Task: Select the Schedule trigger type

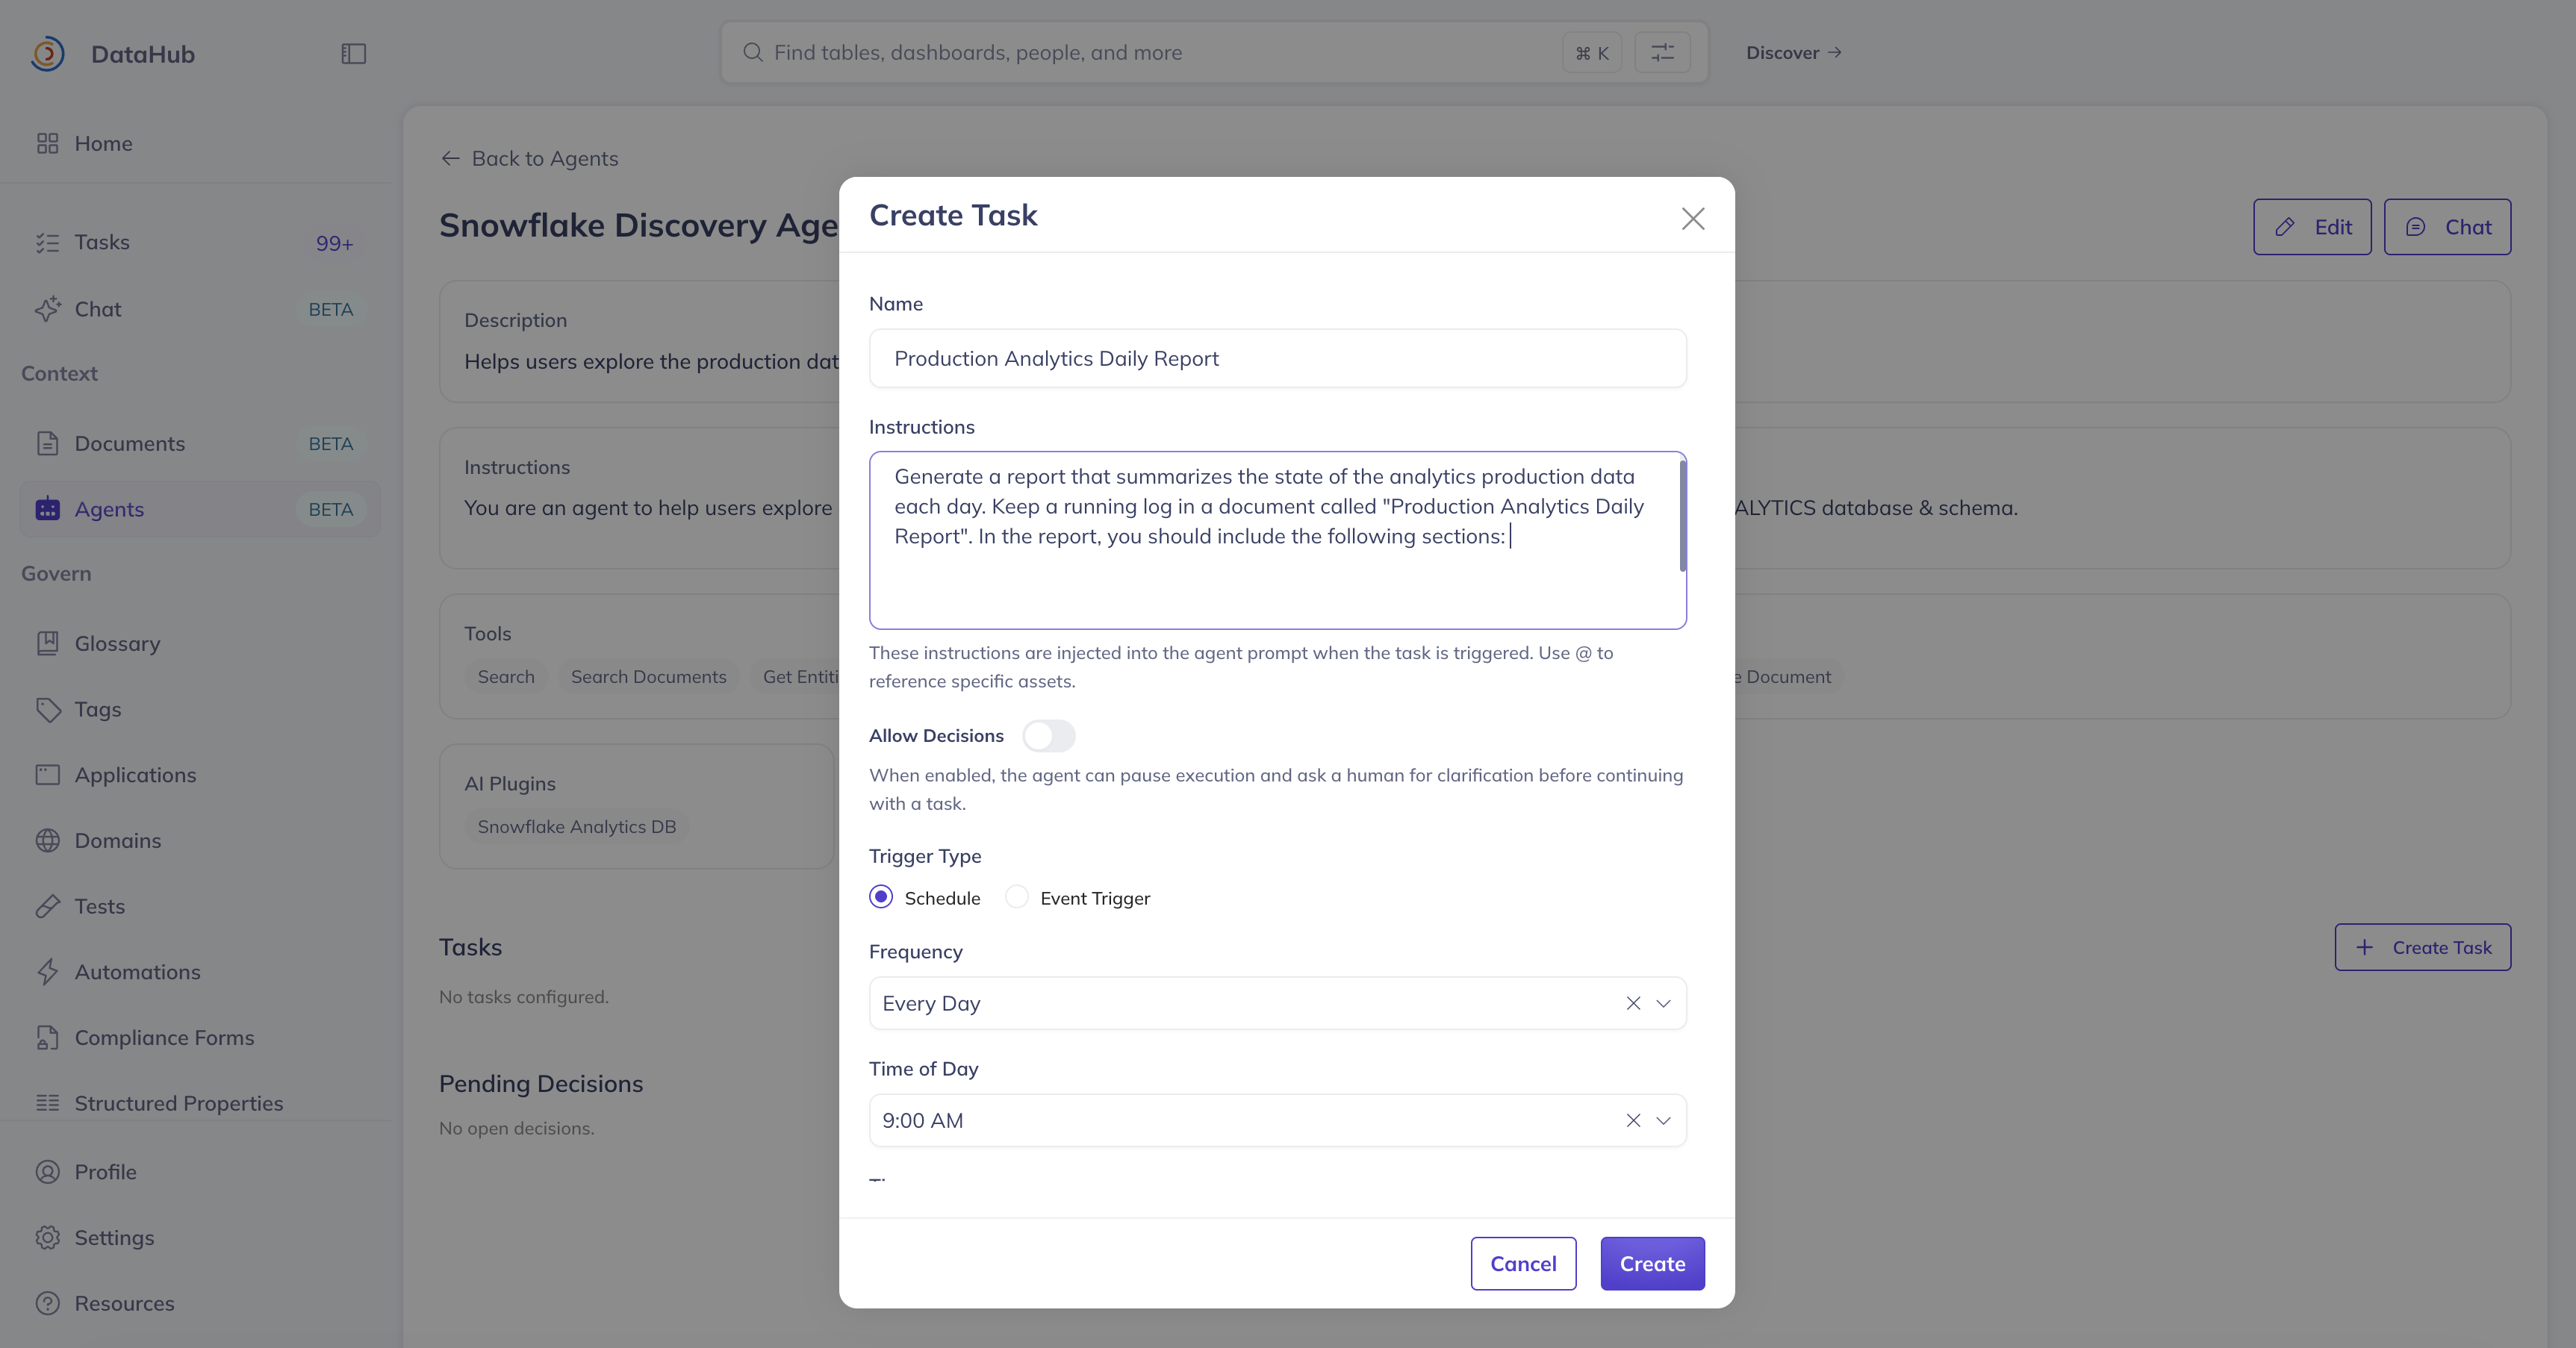Action: (881, 897)
